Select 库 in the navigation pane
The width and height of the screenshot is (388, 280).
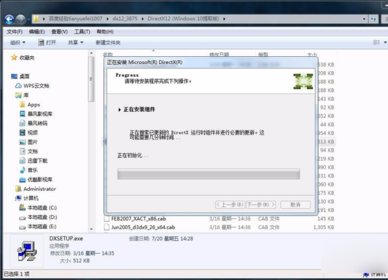point(26,95)
